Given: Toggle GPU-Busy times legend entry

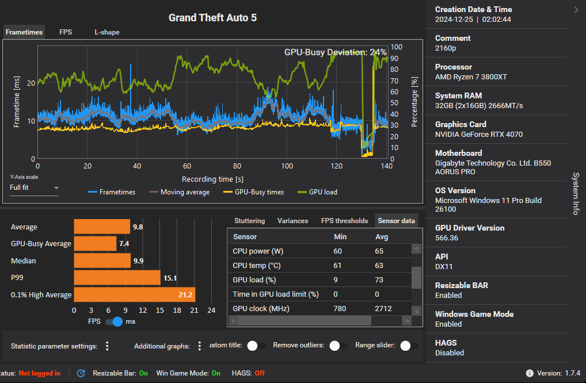Looking at the screenshot, I should (x=253, y=192).
